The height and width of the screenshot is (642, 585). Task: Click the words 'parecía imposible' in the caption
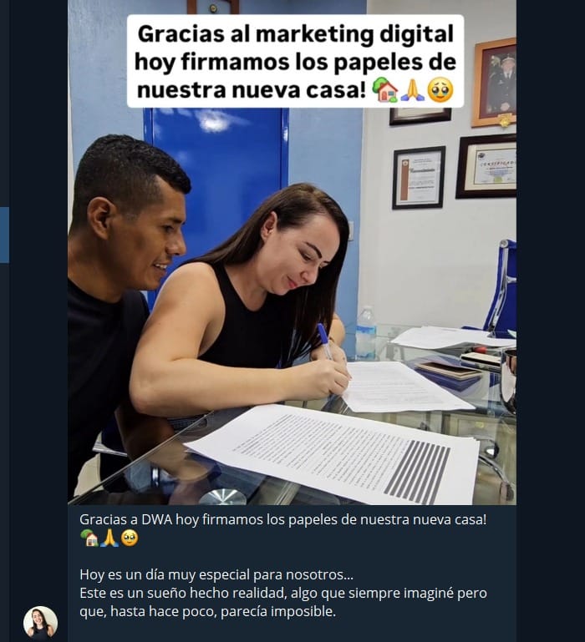[278, 612]
